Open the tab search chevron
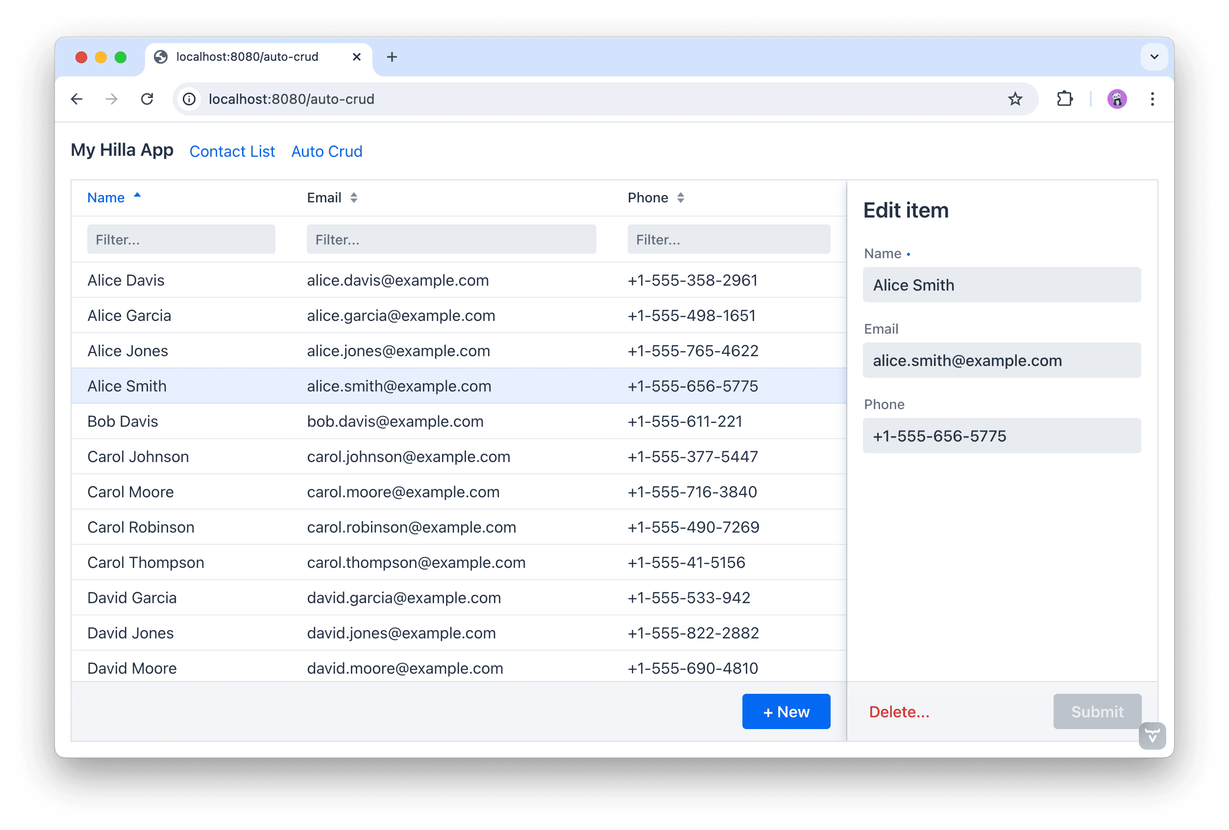 pos(1155,56)
